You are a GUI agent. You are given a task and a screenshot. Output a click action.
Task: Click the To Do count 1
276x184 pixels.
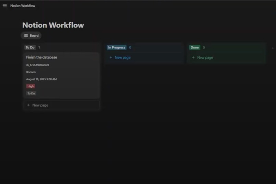39,47
